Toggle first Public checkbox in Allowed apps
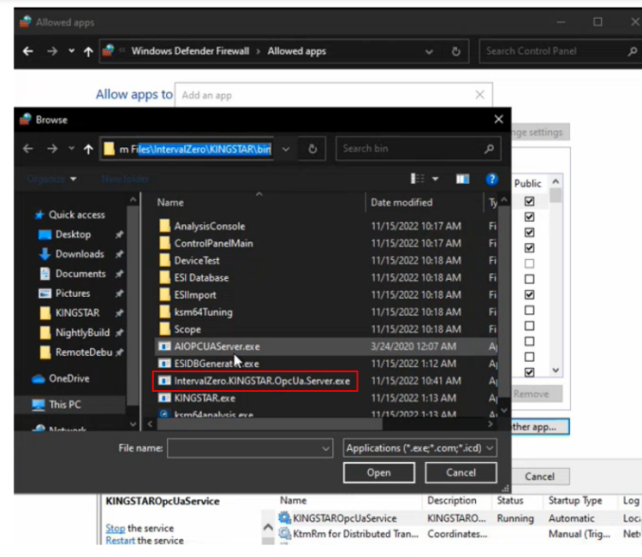This screenshot has height=557, width=642. pyautogui.click(x=529, y=201)
